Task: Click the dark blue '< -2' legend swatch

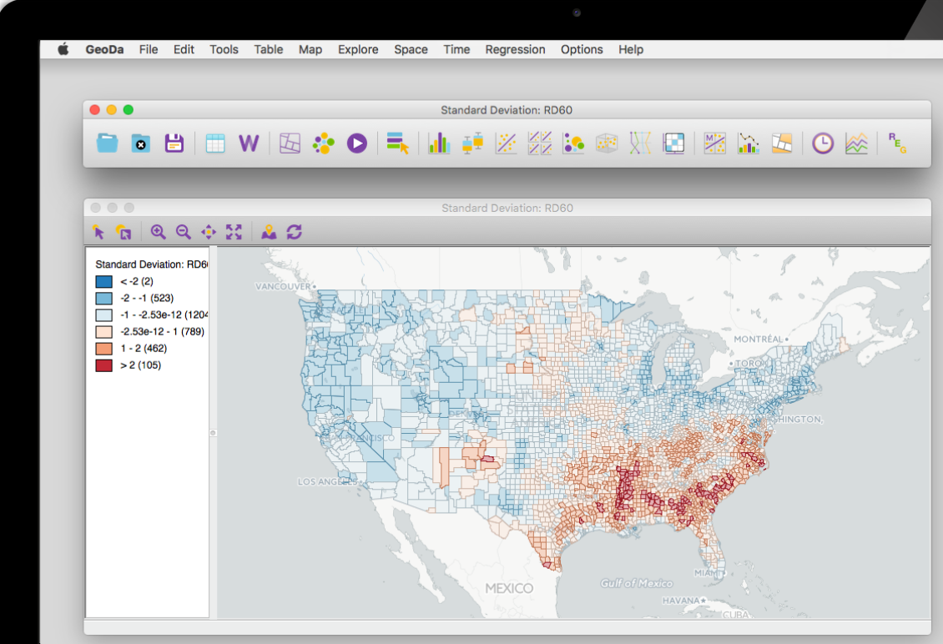Action: pyautogui.click(x=103, y=282)
